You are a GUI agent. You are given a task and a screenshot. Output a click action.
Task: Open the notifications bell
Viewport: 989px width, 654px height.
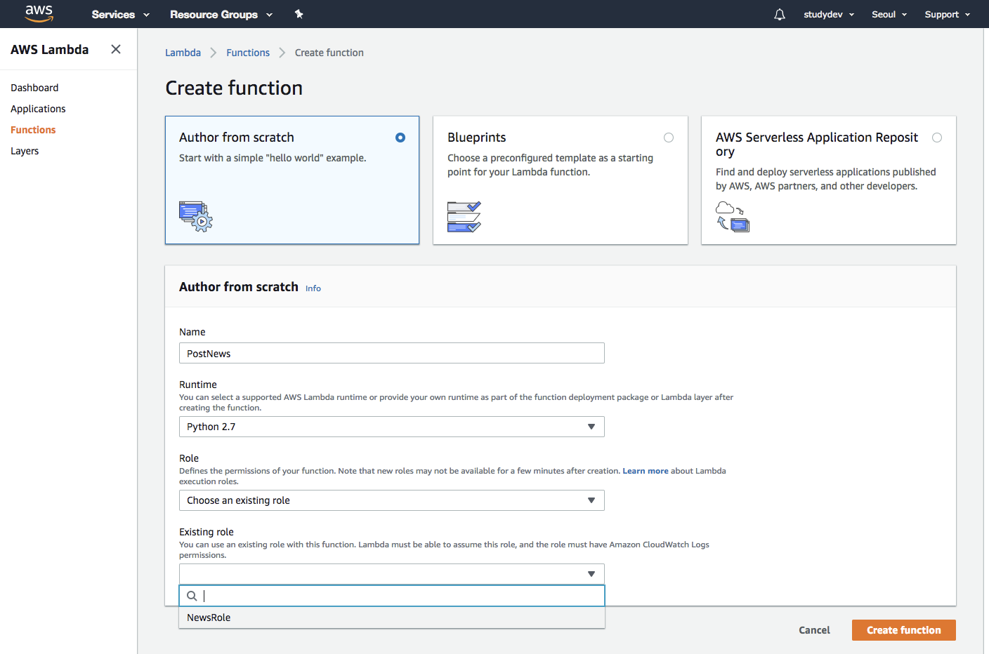point(780,14)
